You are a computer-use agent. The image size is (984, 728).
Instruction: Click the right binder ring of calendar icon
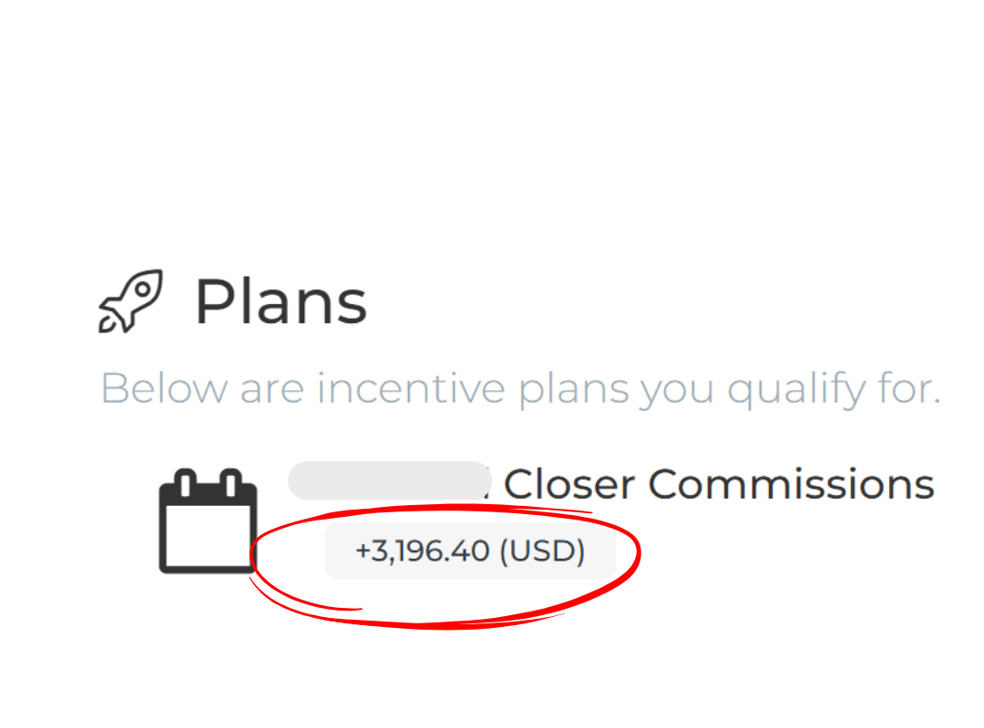pos(231,482)
